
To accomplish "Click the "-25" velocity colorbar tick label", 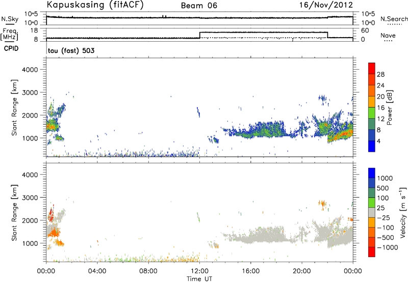I will [384, 218].
